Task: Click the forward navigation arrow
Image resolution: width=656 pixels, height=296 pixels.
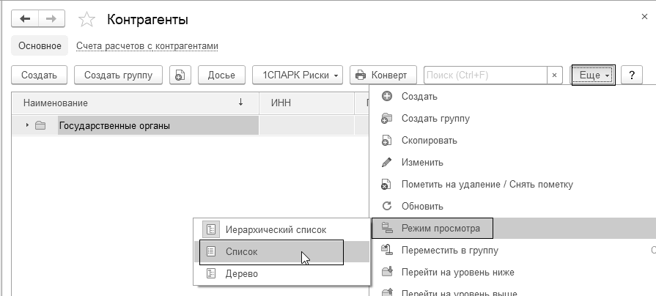Action: click(x=51, y=19)
